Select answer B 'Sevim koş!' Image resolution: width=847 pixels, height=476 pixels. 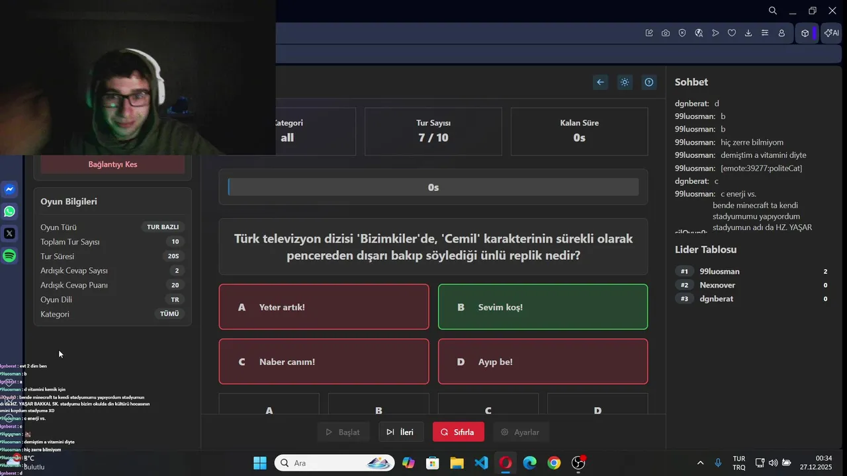click(543, 307)
